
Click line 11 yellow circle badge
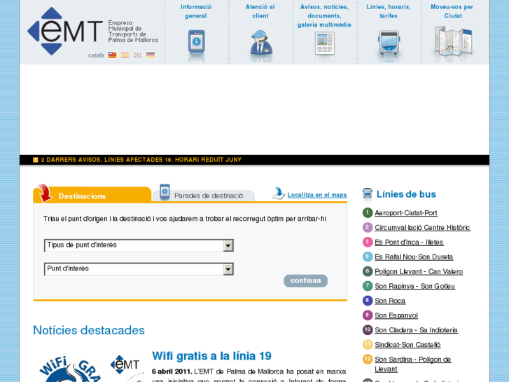tap(367, 344)
